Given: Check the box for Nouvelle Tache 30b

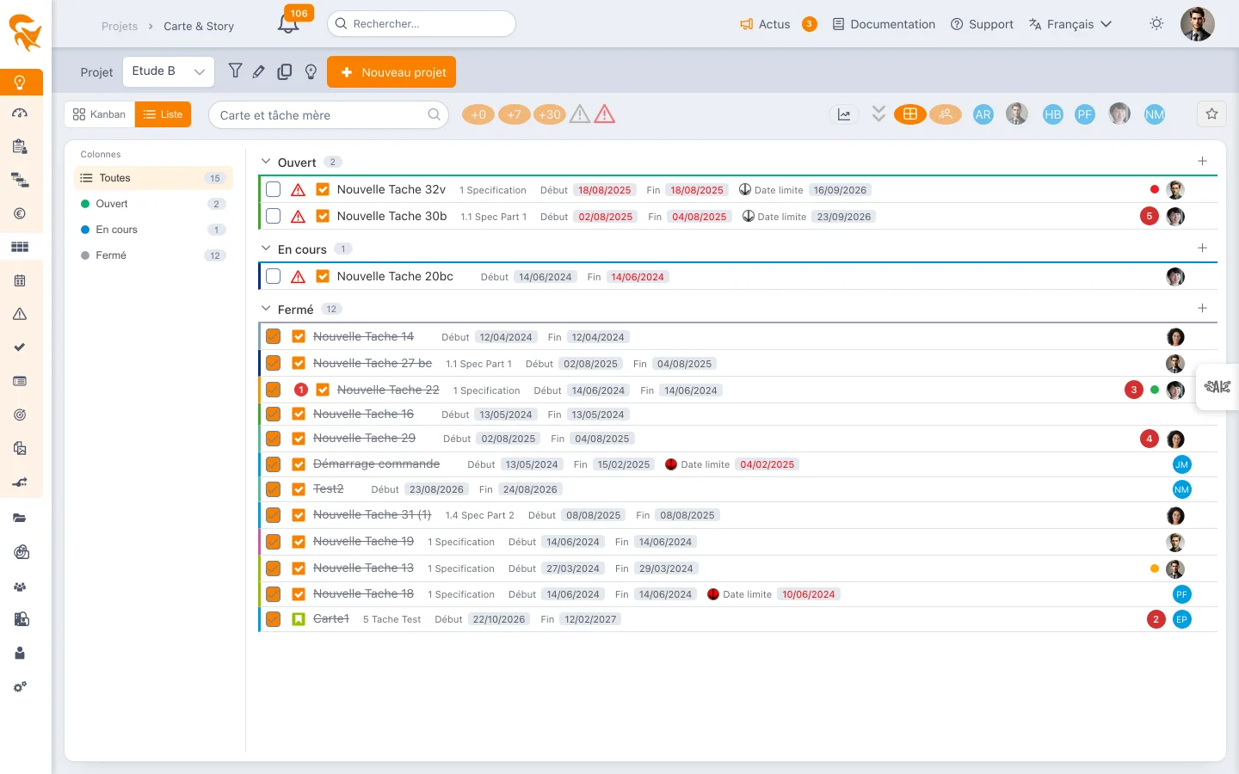Looking at the screenshot, I should tap(274, 216).
